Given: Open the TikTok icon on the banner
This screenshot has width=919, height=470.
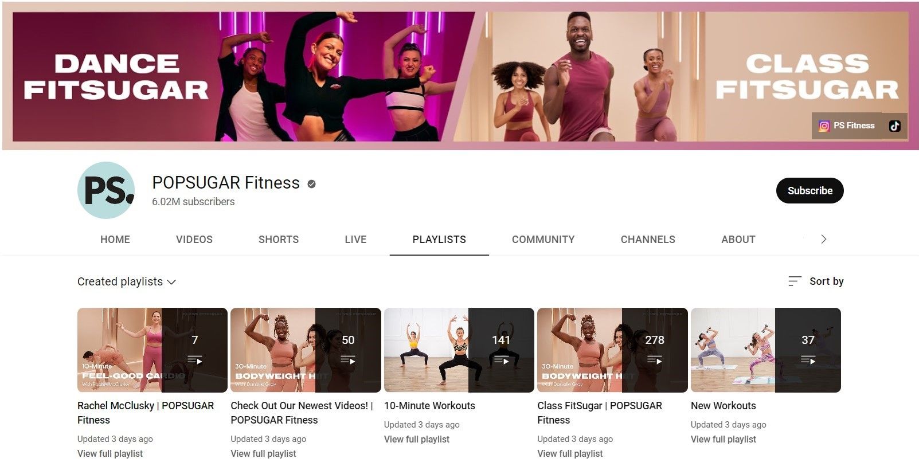Looking at the screenshot, I should 895,126.
